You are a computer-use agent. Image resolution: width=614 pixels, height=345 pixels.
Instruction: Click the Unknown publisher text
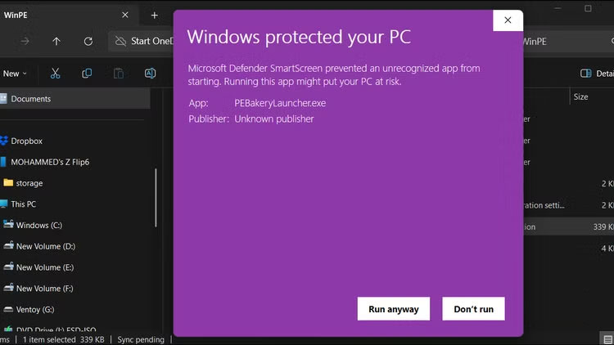[274, 119]
